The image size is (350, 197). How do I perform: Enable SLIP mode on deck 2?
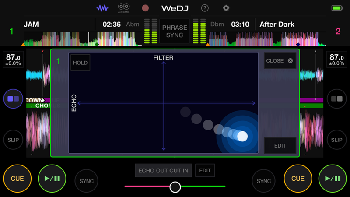336,140
